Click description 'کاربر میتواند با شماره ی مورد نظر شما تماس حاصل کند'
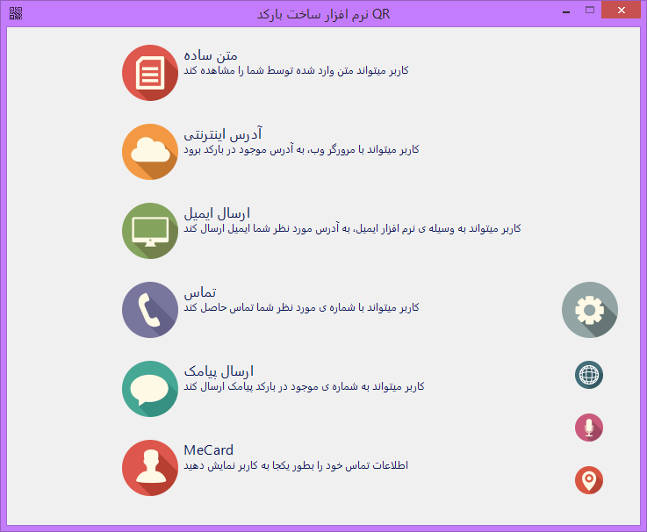647x532 pixels. pos(301,307)
